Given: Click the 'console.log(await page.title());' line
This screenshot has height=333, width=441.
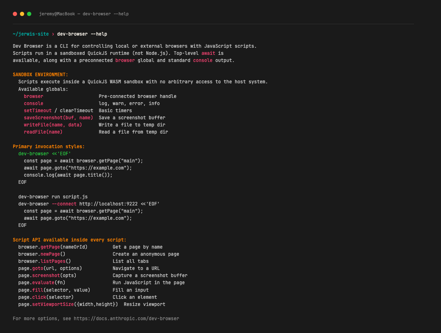Looking at the screenshot, I should point(68,175).
